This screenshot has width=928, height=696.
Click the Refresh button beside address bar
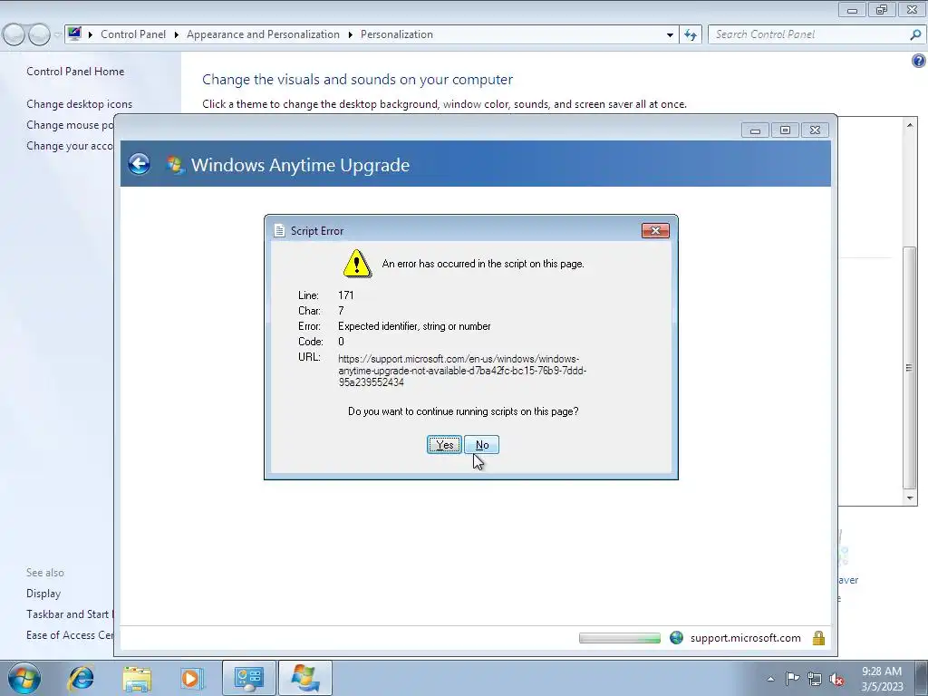click(x=690, y=35)
